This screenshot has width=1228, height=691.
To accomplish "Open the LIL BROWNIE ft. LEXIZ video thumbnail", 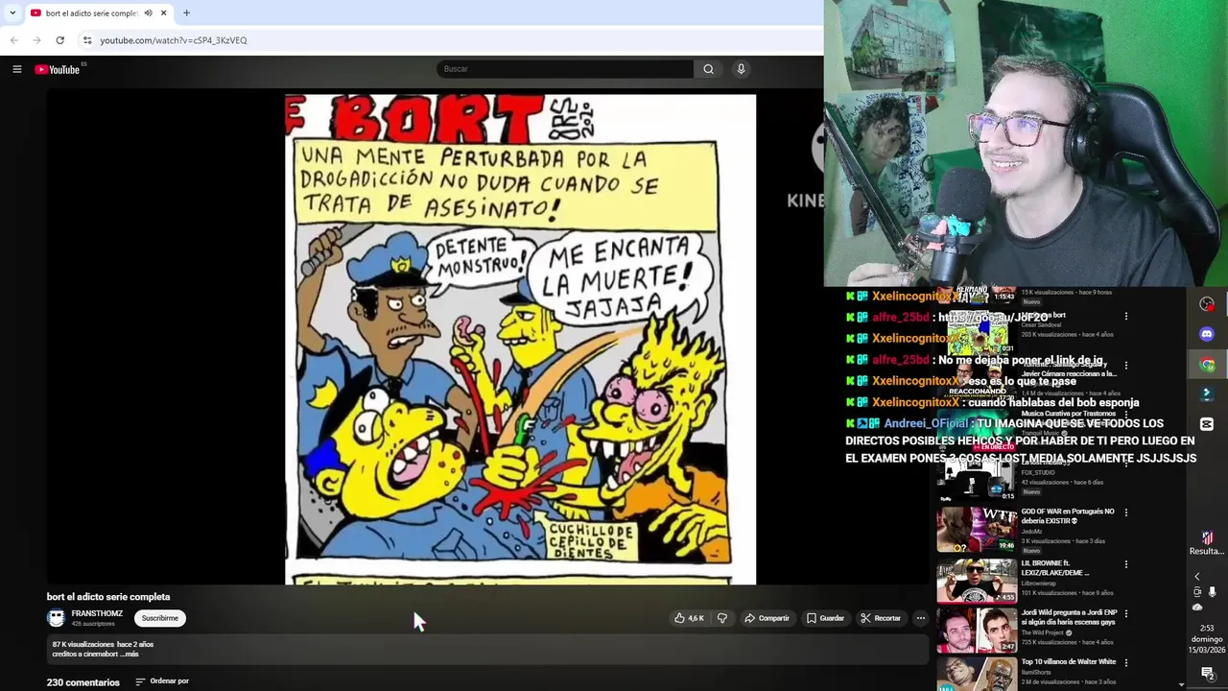I will pos(977,581).
